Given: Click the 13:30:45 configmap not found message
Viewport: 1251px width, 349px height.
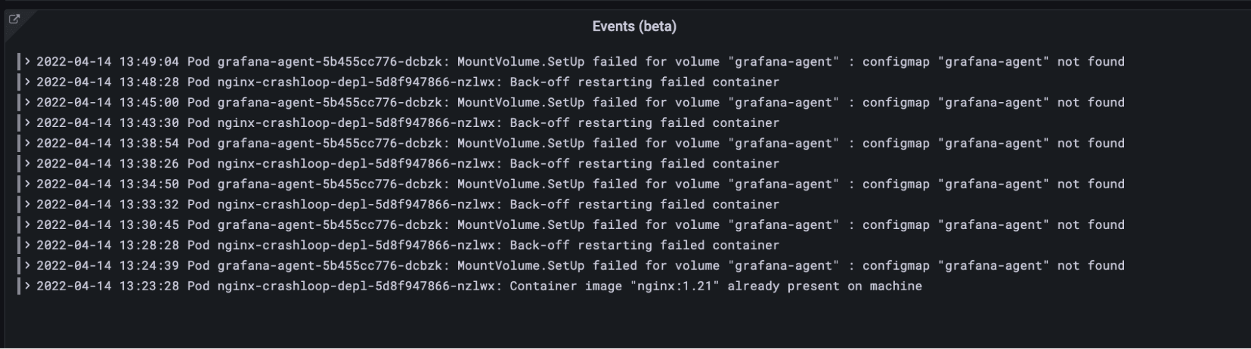Looking at the screenshot, I should point(993,225).
